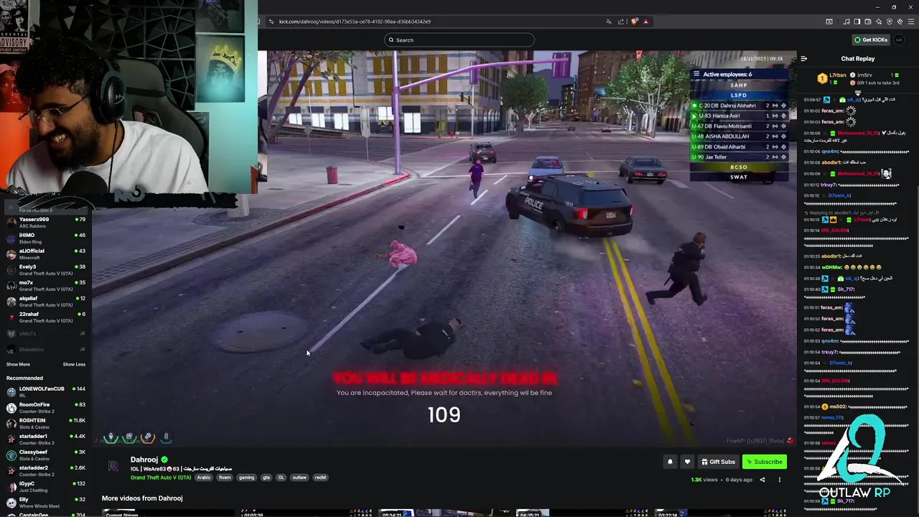This screenshot has width=919, height=517.
Task: Click the 'More videos from Dahrooj' heading
Action: pos(142,498)
